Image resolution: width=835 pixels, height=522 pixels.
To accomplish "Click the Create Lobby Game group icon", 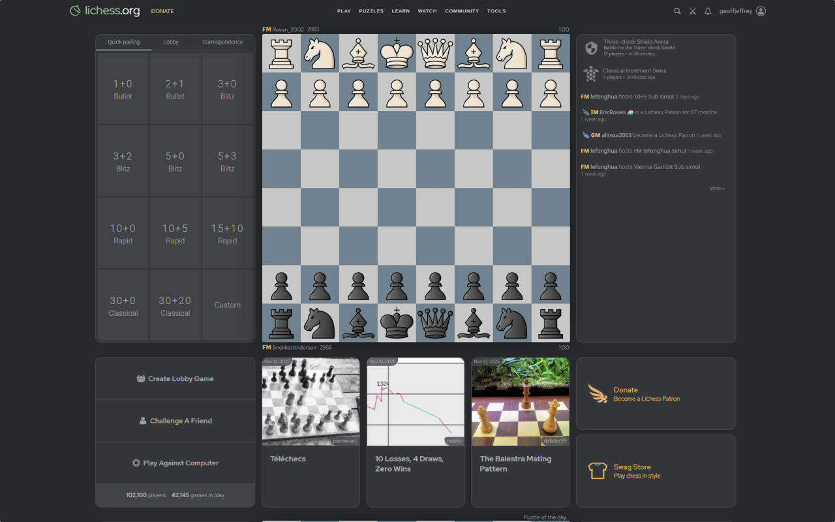I will 141,378.
